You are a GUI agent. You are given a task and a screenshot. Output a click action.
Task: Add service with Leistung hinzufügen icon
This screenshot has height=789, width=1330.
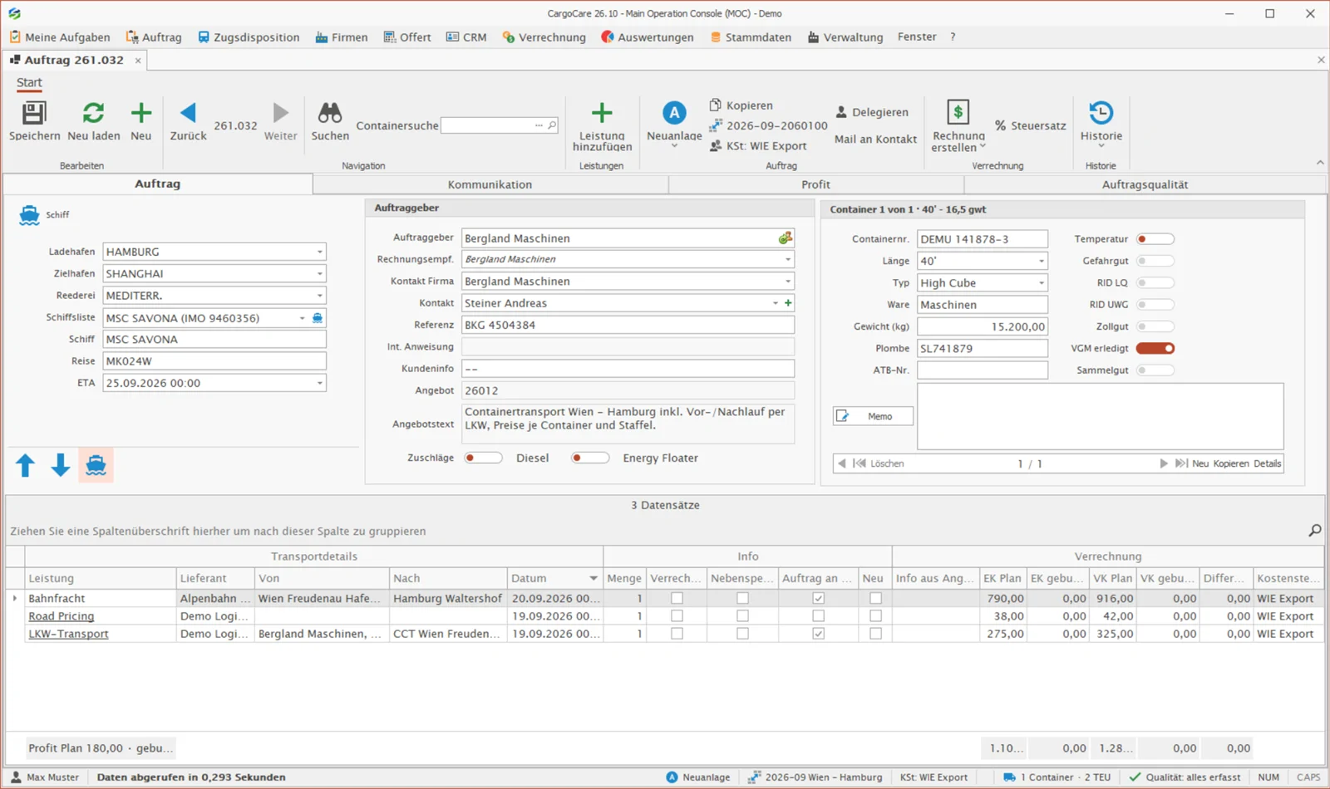(602, 113)
